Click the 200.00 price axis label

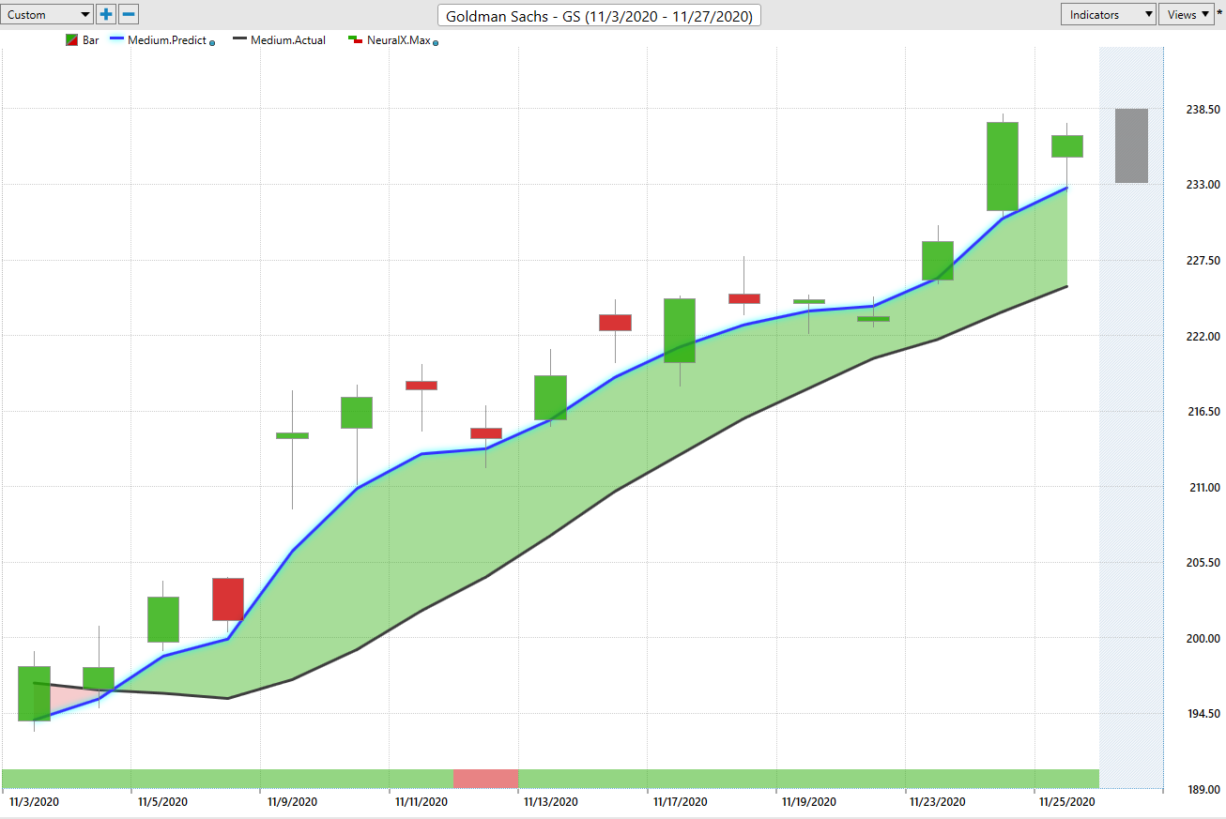point(1203,639)
